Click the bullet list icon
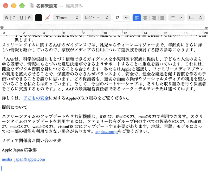This screenshot has width=208, height=173. pyautogui.click(x=173, y=18)
